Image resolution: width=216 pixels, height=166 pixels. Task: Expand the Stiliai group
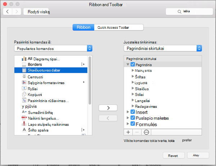(133, 94)
